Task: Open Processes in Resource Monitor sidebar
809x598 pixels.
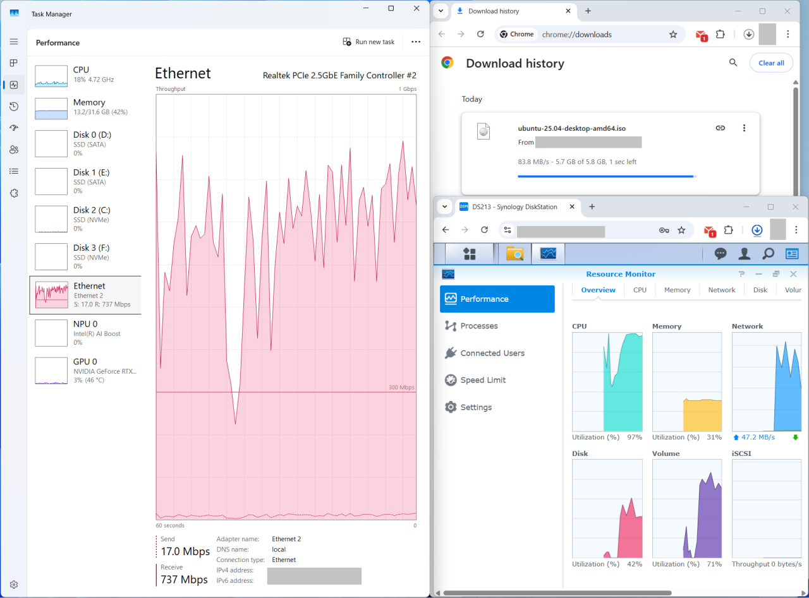Action: pyautogui.click(x=497, y=326)
